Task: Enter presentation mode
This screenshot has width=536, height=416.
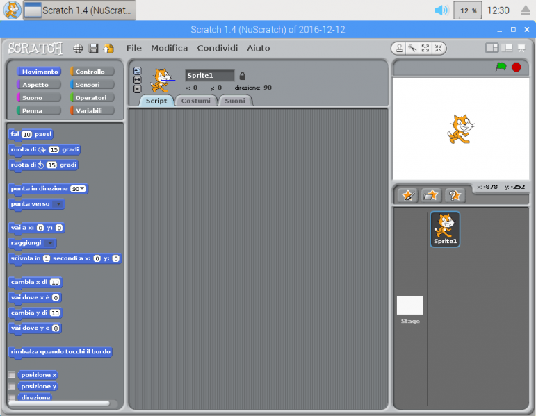Action: 521,48
